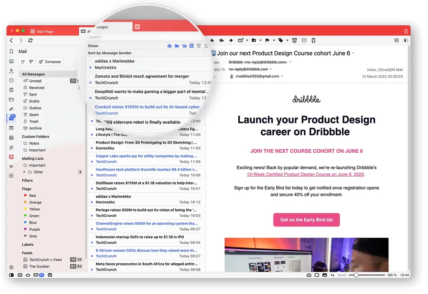The image size is (428, 294).
Task: Expand the Other mailing list folder
Action: tap(24, 172)
